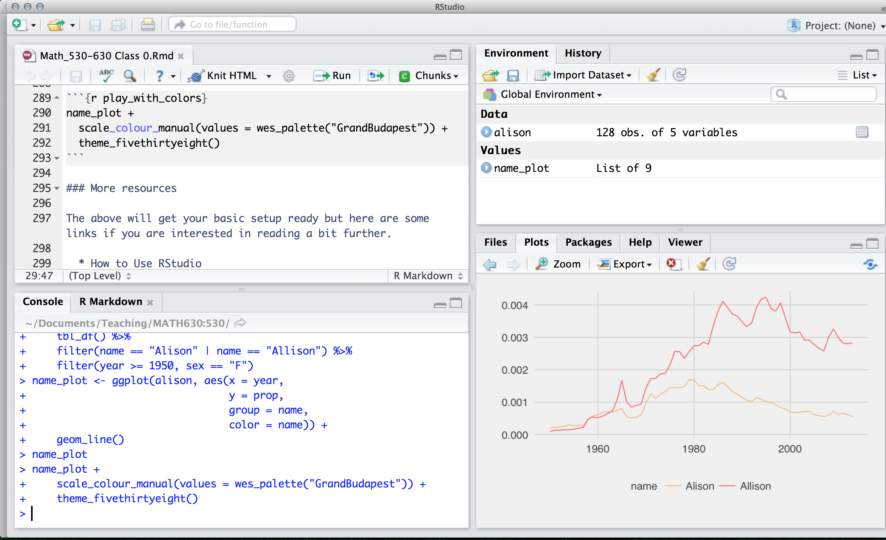Image resolution: width=886 pixels, height=540 pixels.
Task: Click the re-run previous region icon
Action: [x=376, y=76]
